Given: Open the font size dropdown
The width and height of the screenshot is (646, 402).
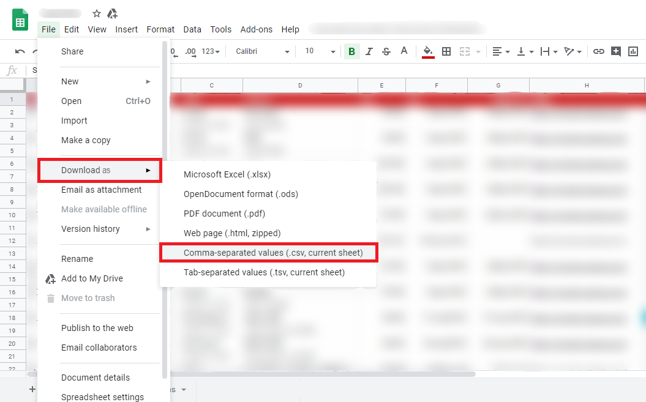Looking at the screenshot, I should pyautogui.click(x=320, y=51).
